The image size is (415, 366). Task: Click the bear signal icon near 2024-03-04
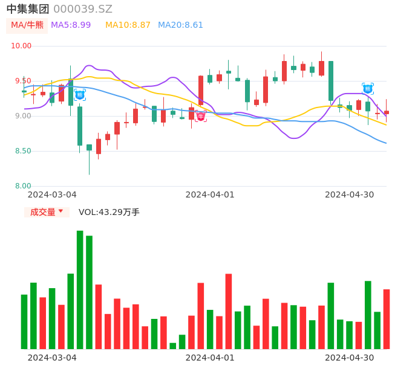pos(80,95)
